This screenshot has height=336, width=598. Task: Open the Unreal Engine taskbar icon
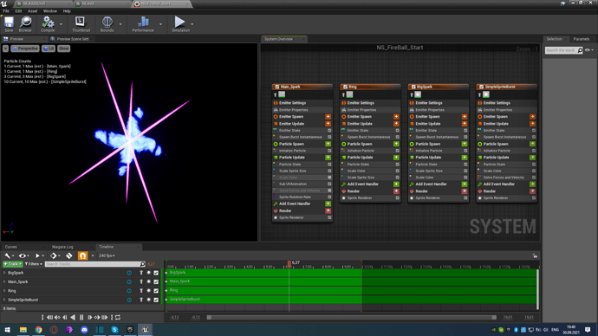(146, 330)
